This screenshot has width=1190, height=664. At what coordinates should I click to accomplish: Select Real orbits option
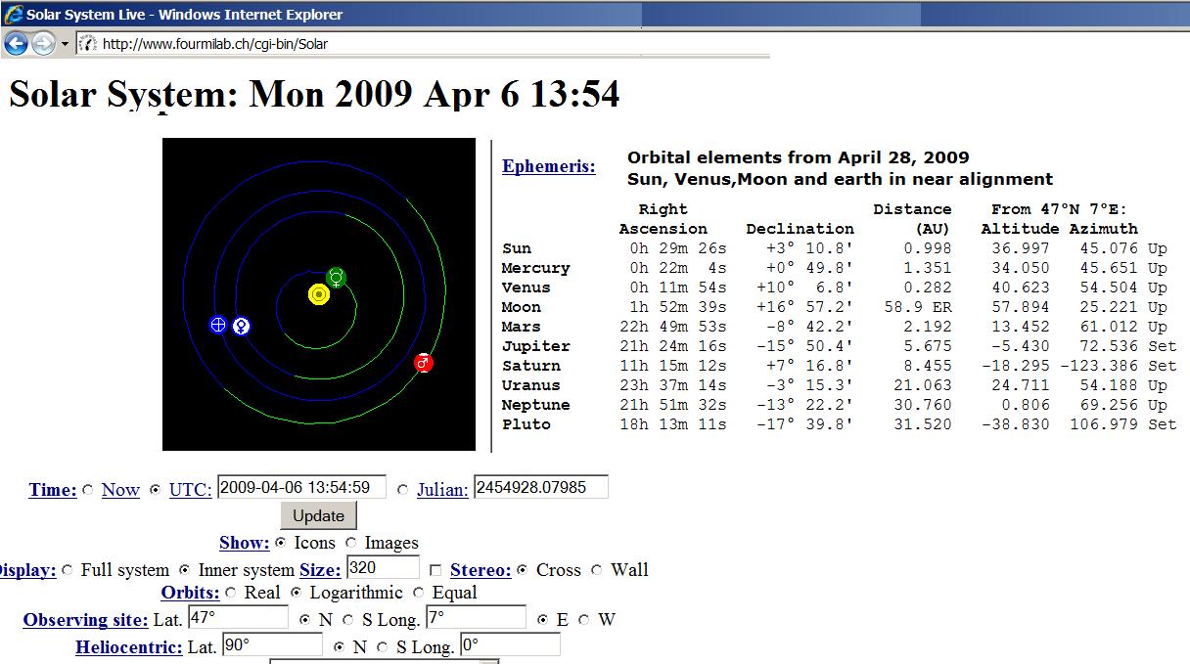[x=231, y=593]
